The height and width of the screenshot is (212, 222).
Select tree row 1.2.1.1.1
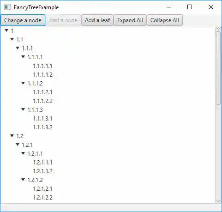pos(108,163)
